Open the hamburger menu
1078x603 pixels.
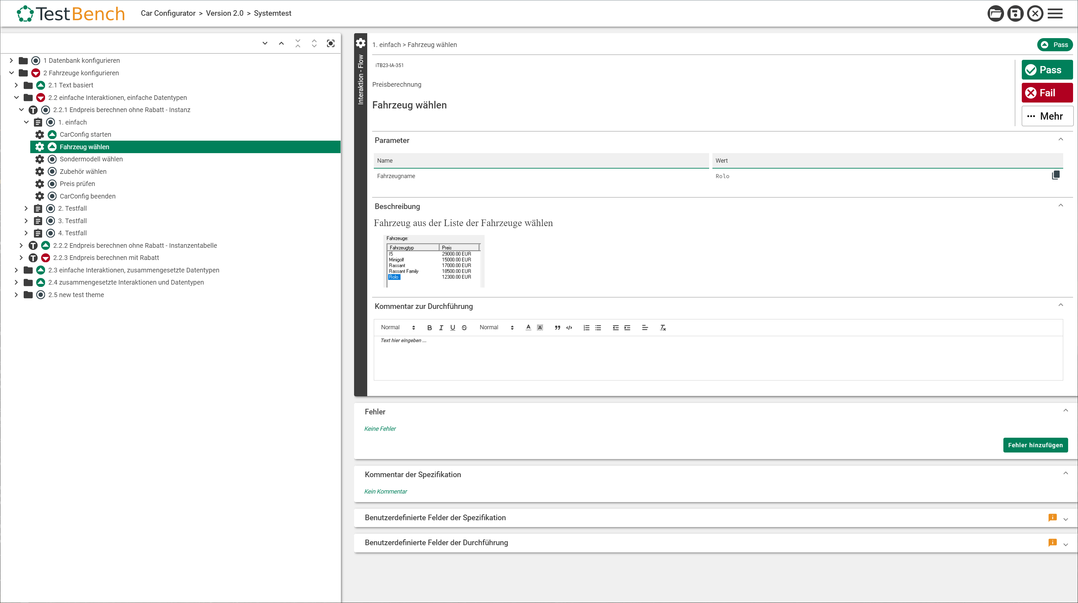tap(1055, 13)
